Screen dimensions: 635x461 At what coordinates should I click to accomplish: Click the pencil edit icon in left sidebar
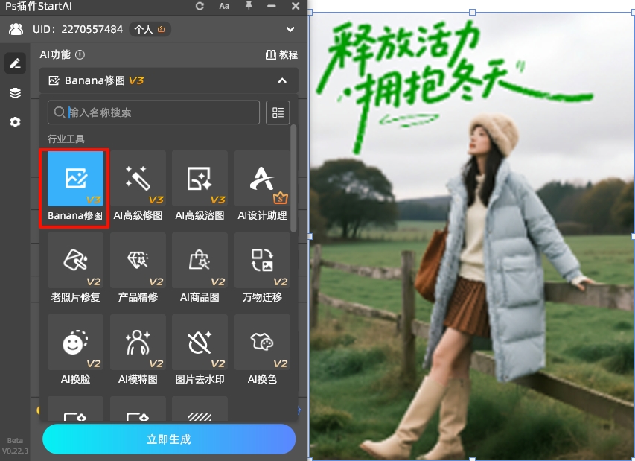click(x=15, y=63)
